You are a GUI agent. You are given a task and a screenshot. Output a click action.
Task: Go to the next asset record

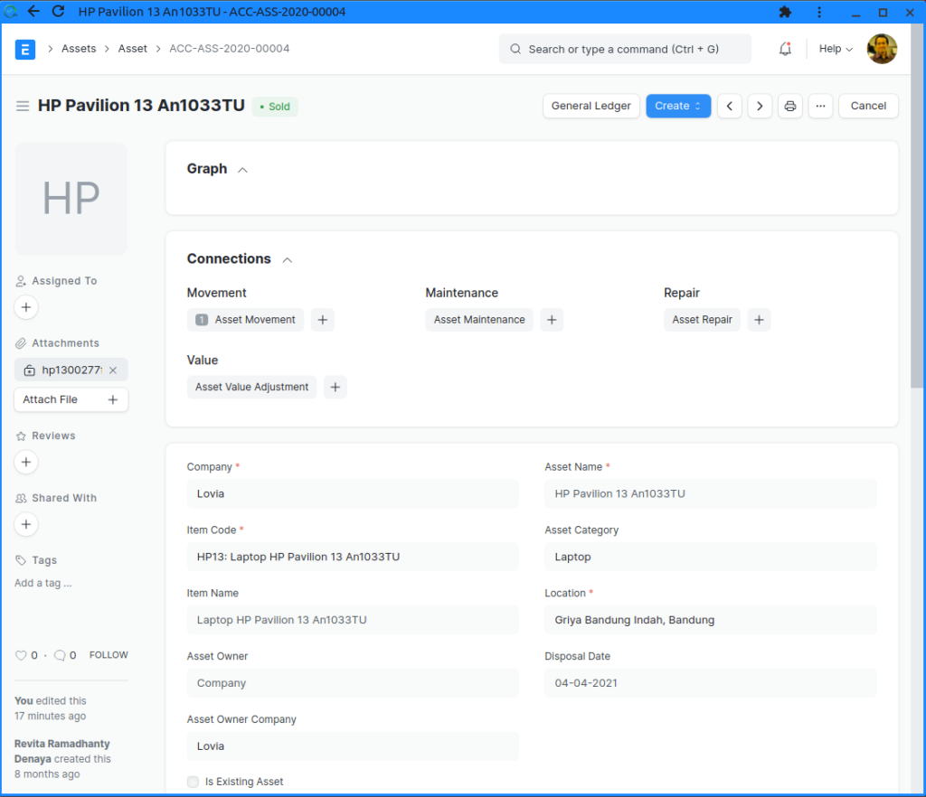pos(760,107)
